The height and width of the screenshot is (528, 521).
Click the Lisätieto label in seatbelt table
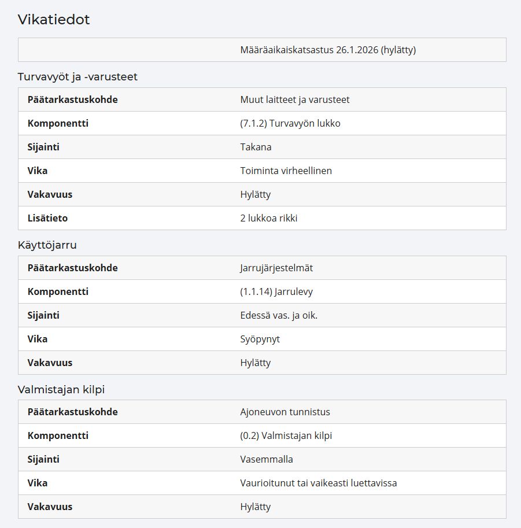click(47, 218)
